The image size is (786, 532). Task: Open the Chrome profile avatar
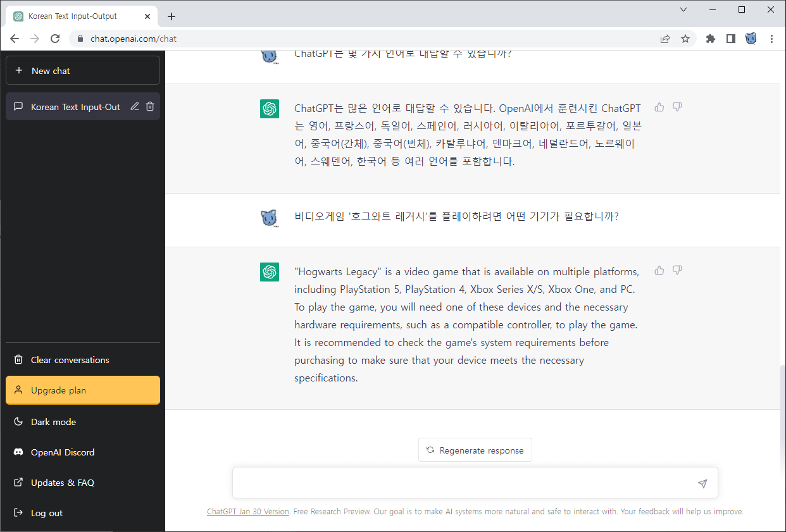point(751,39)
